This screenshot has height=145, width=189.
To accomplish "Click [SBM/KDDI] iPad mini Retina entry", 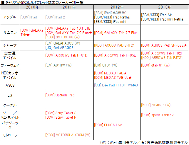I will pyautogui.click(x=162, y=19).
